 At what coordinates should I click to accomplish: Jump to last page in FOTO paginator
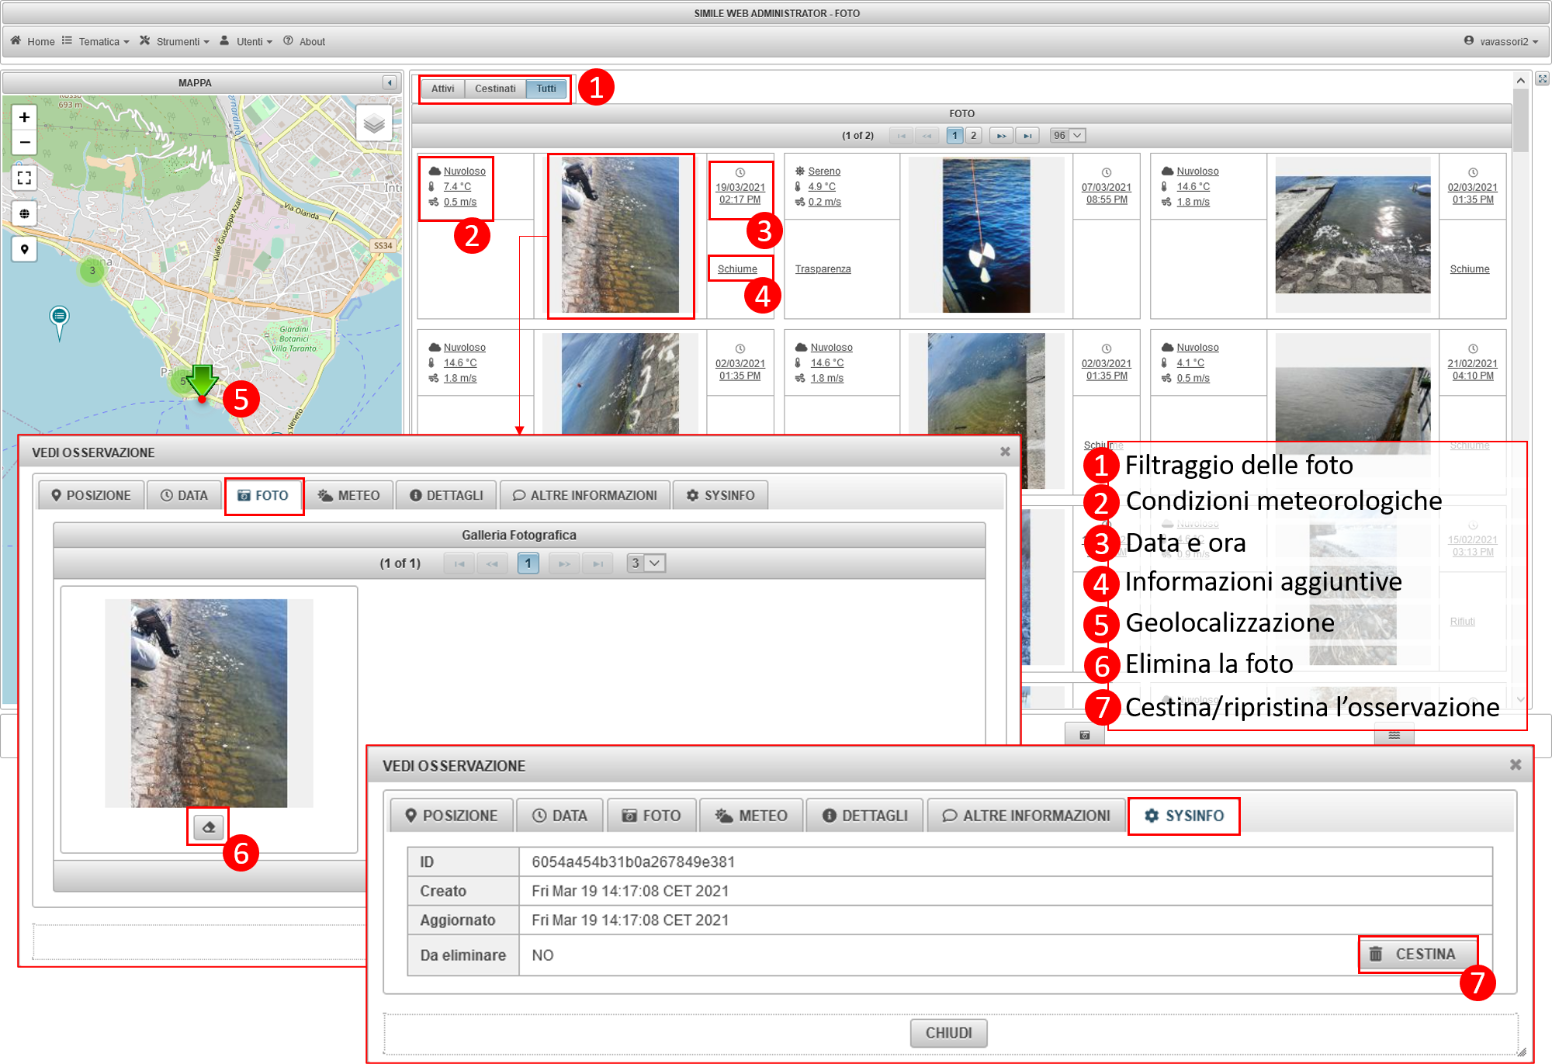tap(1027, 135)
